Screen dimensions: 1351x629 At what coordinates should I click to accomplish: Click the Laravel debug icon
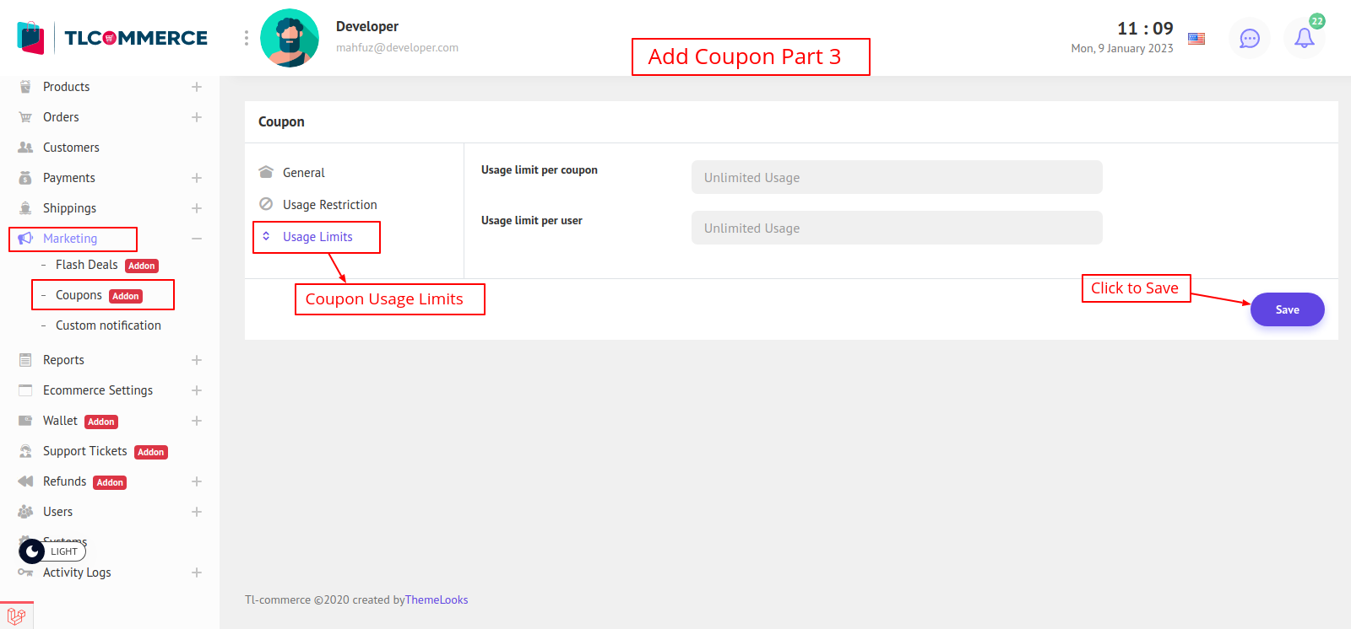16,616
